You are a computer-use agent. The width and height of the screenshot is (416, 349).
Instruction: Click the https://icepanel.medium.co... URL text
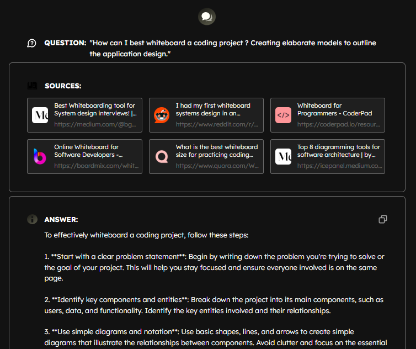point(340,166)
